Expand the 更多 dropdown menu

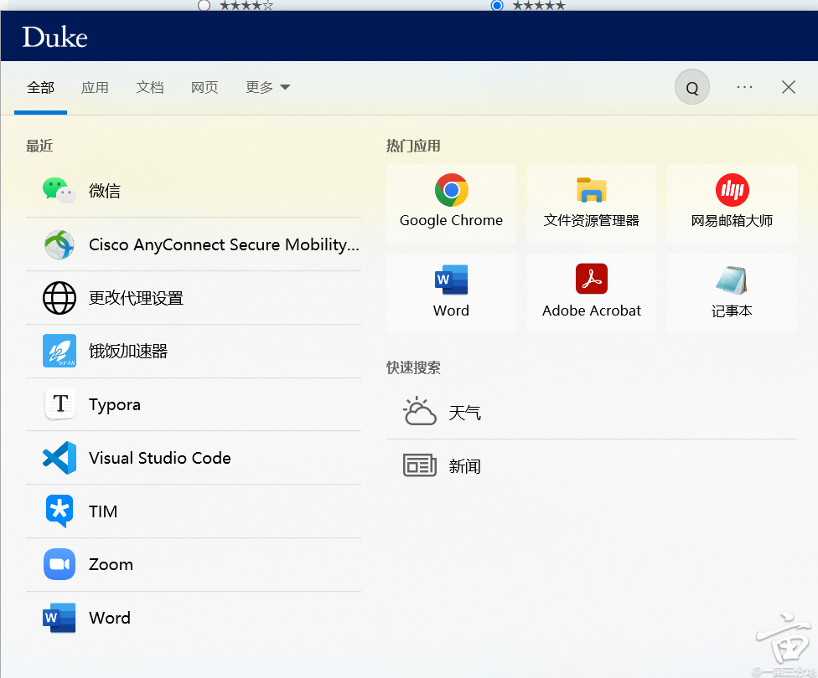pyautogui.click(x=267, y=87)
